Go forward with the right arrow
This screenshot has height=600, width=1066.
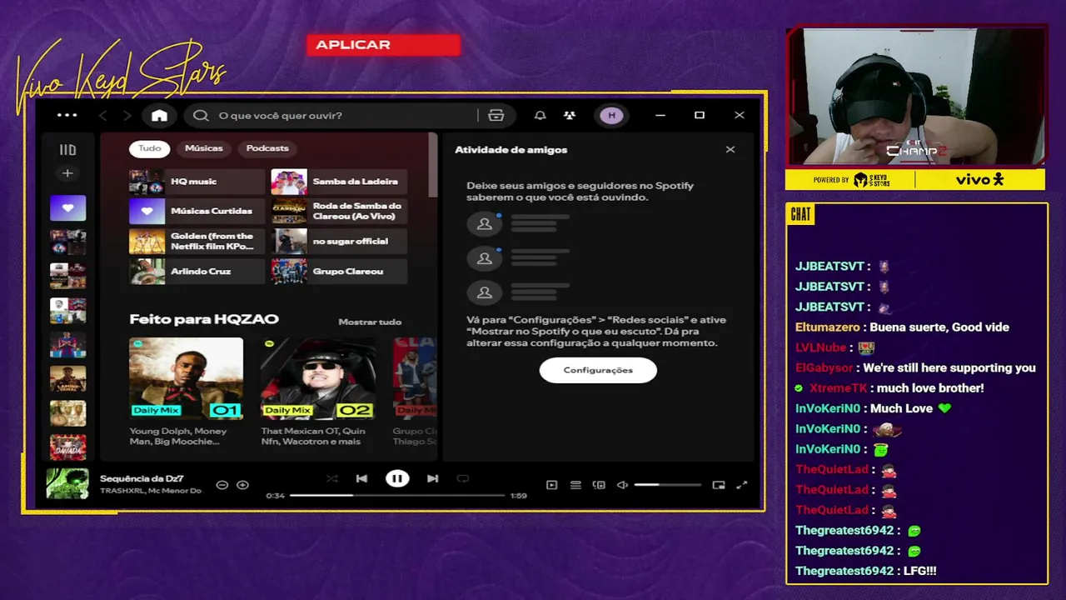click(x=127, y=115)
